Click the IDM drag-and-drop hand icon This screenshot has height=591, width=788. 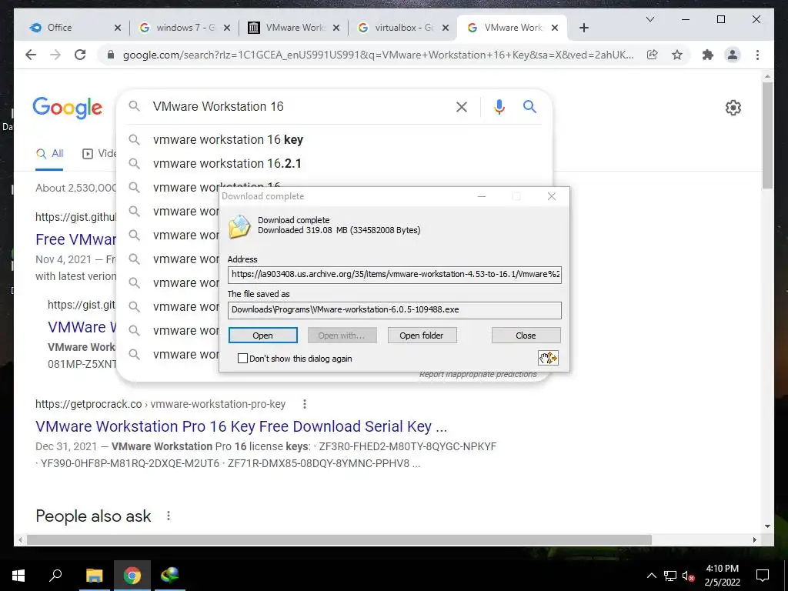(548, 358)
